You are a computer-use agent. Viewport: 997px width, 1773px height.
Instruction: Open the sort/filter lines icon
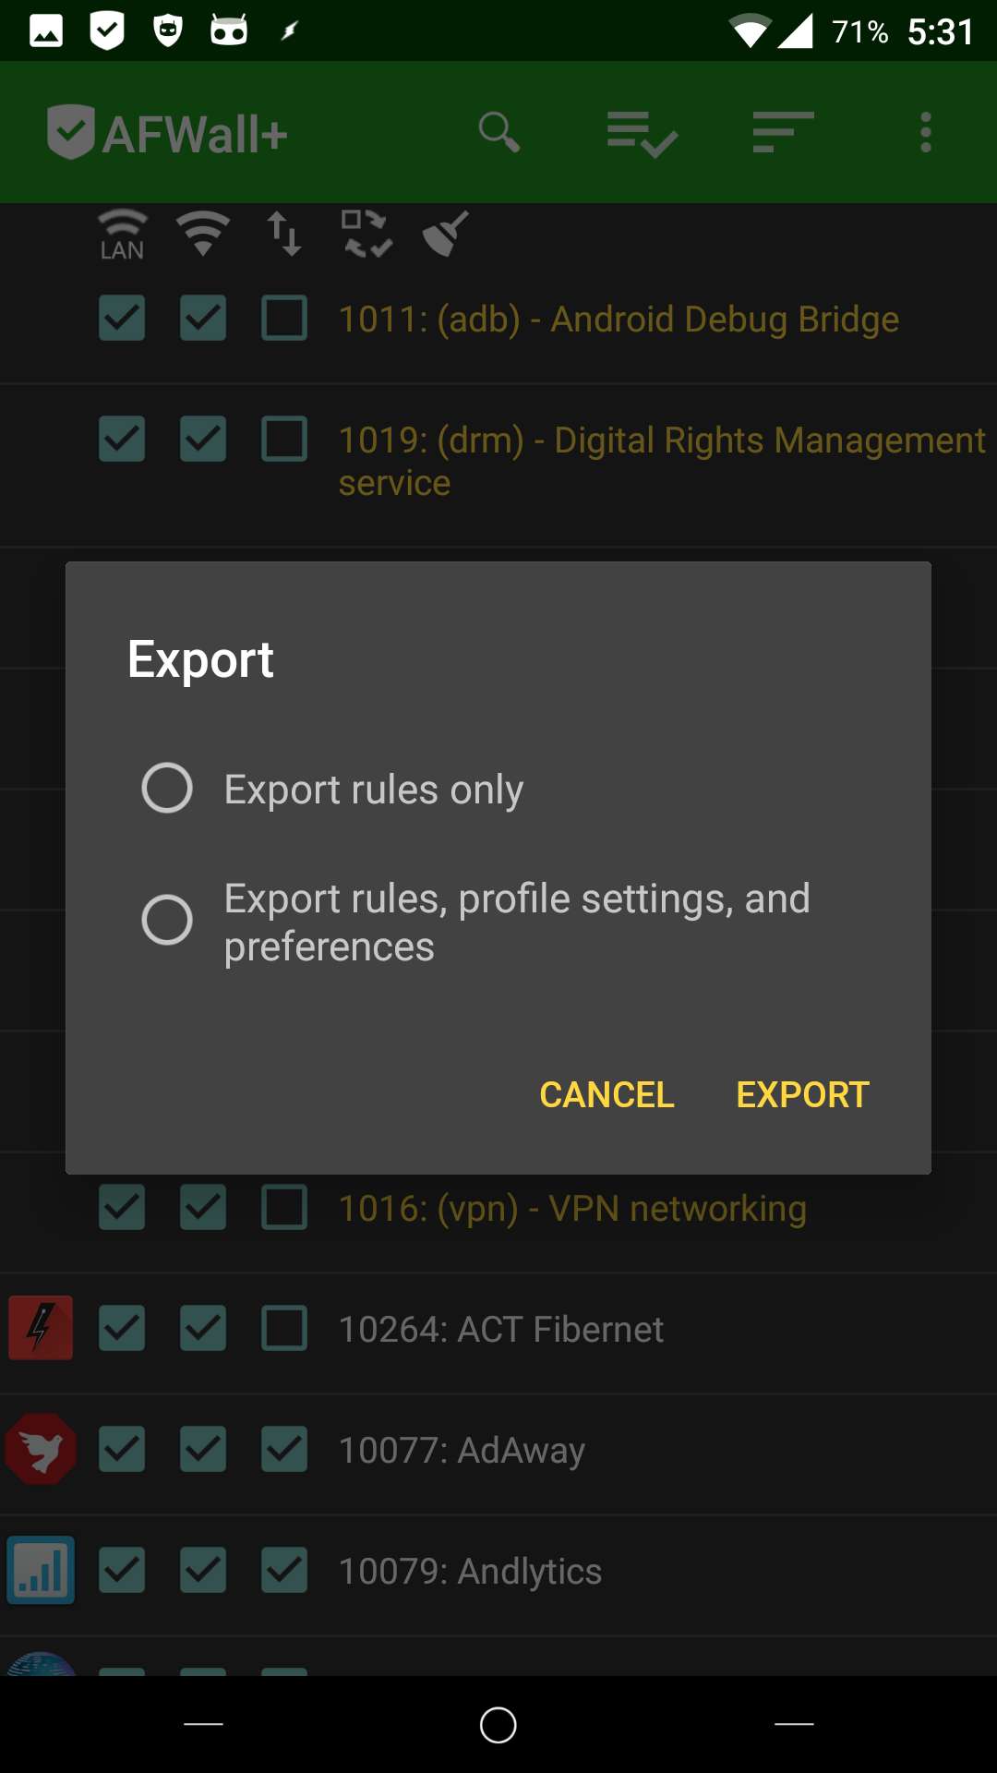coord(783,132)
